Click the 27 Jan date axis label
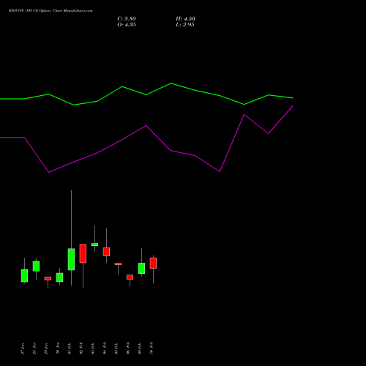The height and width of the screenshot is (366, 366). [23, 348]
